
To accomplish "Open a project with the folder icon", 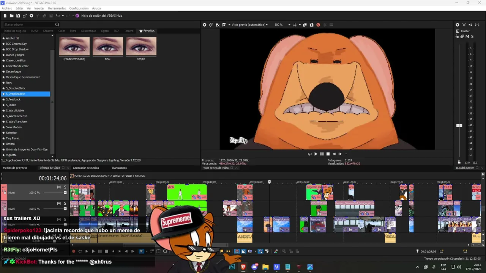I will coord(12,16).
